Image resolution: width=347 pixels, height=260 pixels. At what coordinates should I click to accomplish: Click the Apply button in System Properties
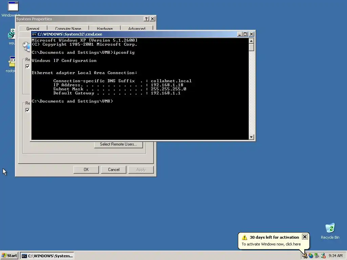(141, 170)
